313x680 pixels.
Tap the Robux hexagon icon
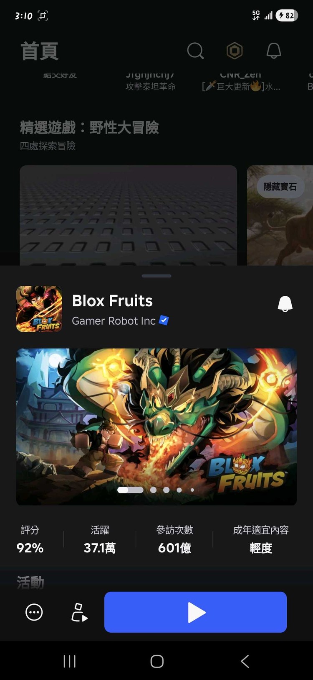pyautogui.click(x=235, y=51)
